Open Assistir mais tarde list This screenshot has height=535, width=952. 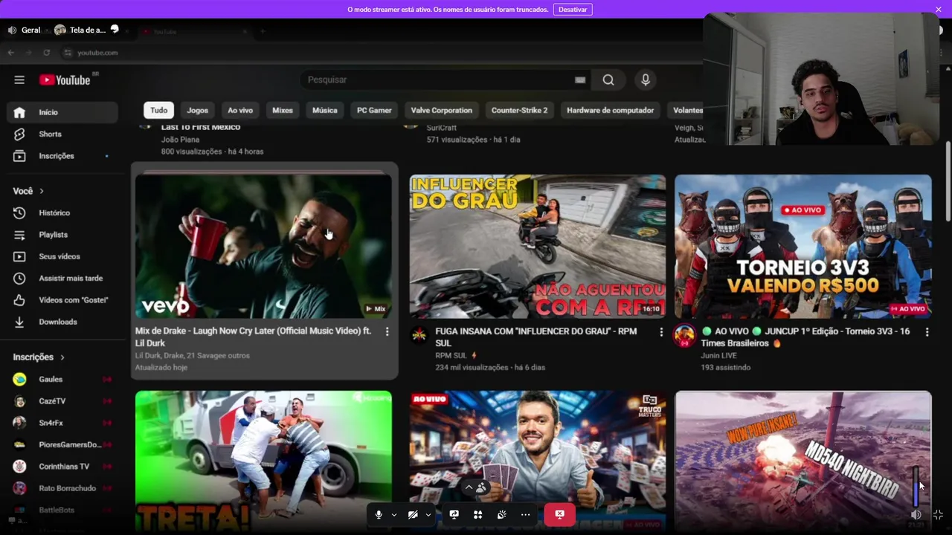click(62, 278)
